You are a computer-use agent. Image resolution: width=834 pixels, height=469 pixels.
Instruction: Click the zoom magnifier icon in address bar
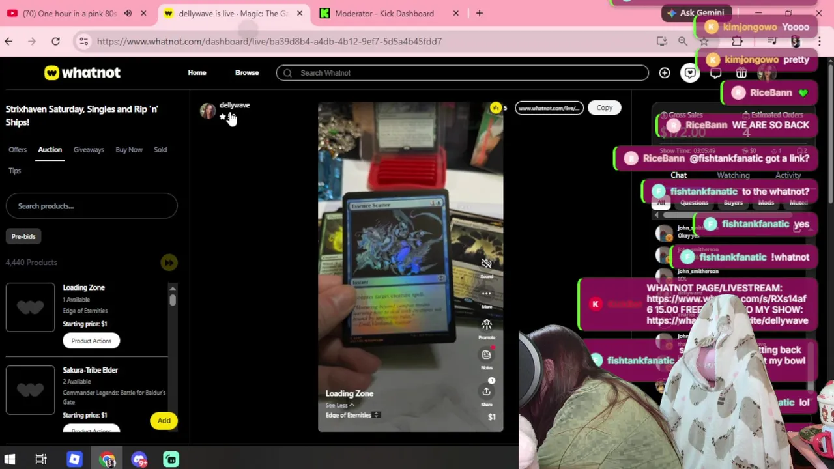click(683, 41)
